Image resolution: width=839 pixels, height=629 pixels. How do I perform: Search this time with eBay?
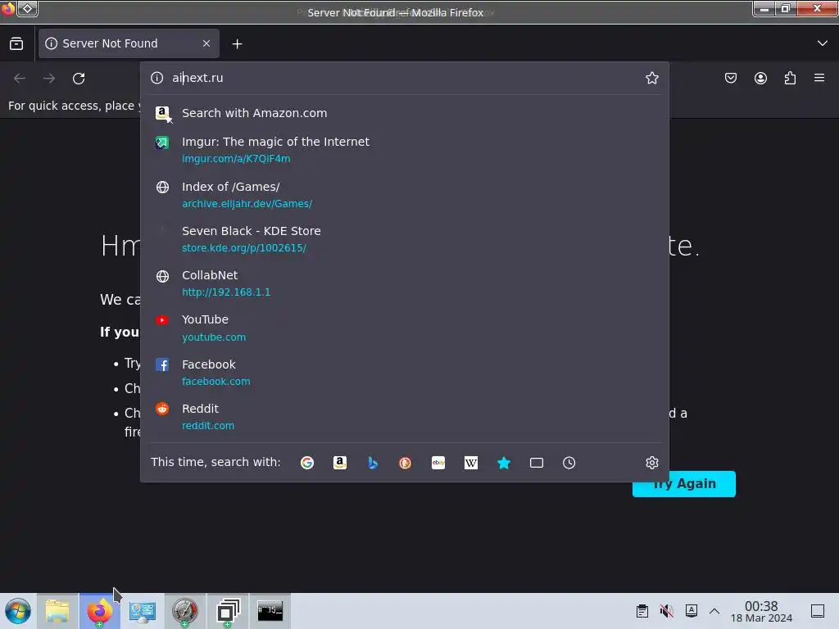coord(438,463)
